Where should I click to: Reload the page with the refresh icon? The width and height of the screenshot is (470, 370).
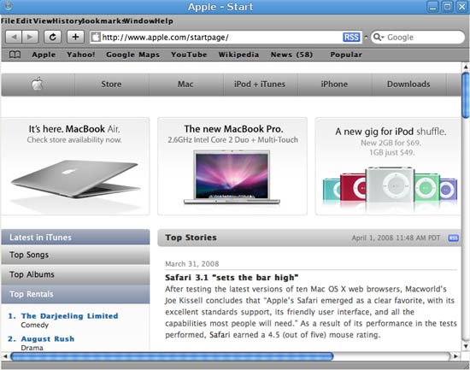click(x=53, y=38)
